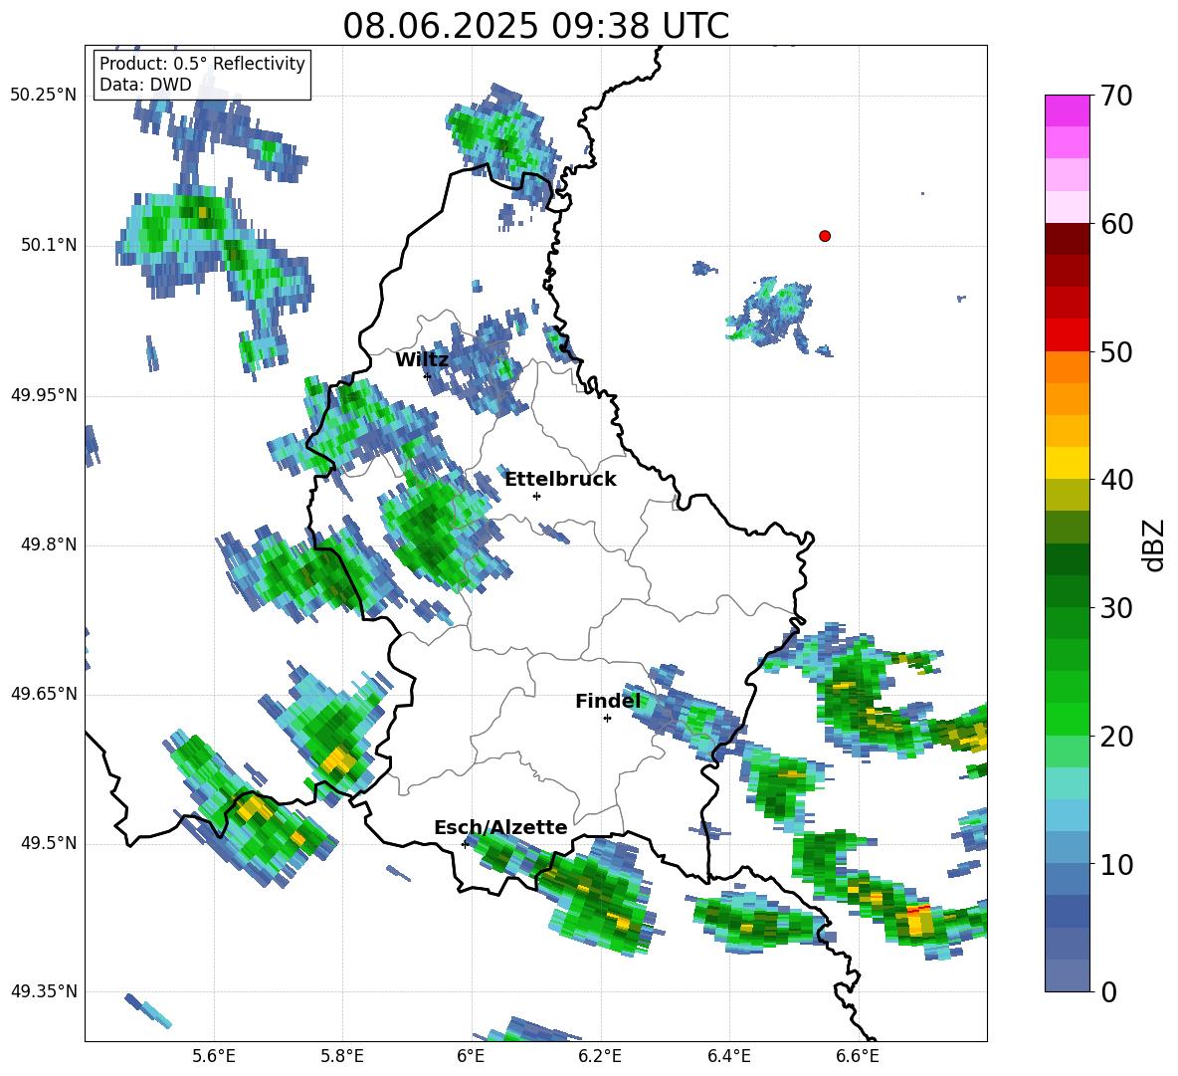1178x1076 pixels.
Task: Select the Findel city label
Action: [608, 702]
